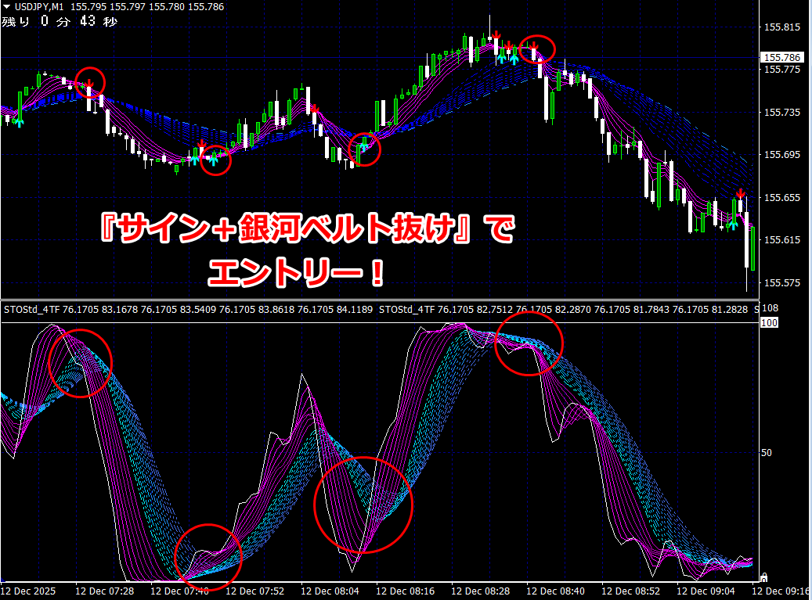Image resolution: width=812 pixels, height=600 pixels.
Task: Click the 155.735 price scale label
Action: (x=781, y=113)
